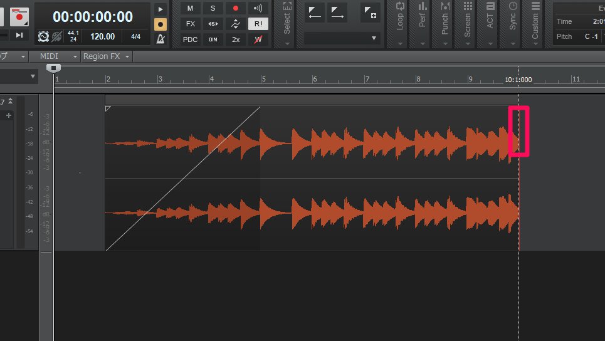Open metronome settings icon
Image resolution: width=605 pixels, height=341 pixels.
[x=160, y=39]
